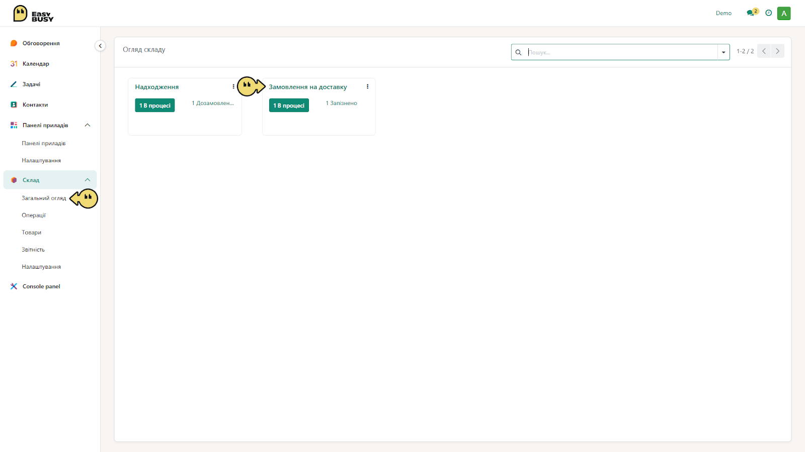Open Console panel menu item
805x452 pixels.
tap(41, 286)
